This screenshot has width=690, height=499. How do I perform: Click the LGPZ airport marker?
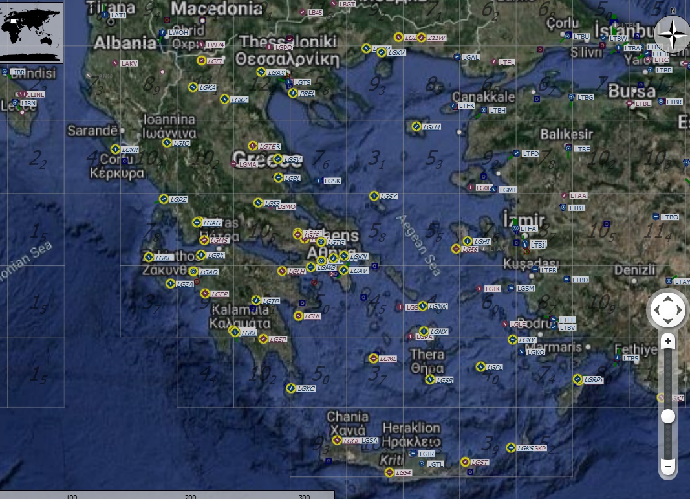pos(164,199)
